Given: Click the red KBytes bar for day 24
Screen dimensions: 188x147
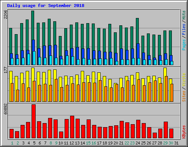Looking at the screenshot, I should click(x=138, y=129).
